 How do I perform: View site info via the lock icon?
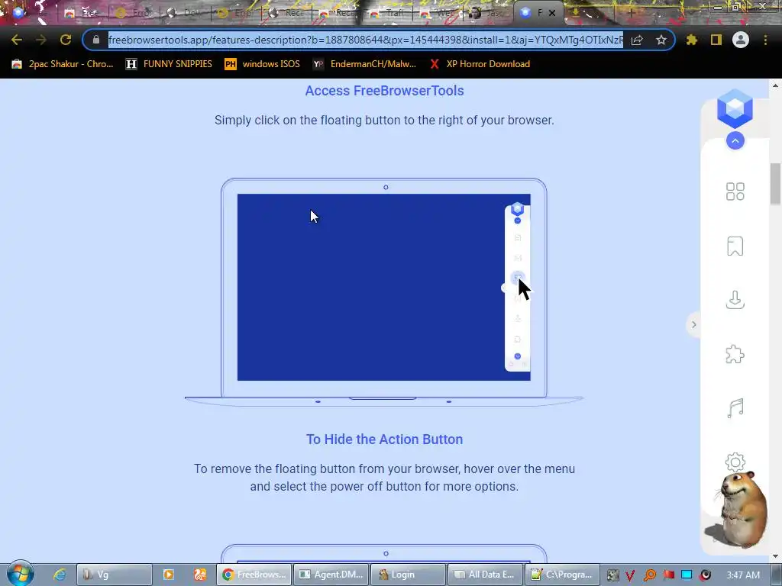tap(96, 40)
